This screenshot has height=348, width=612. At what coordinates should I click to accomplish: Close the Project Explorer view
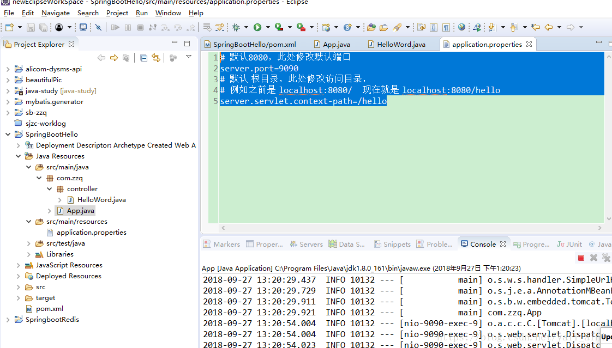(x=71, y=45)
